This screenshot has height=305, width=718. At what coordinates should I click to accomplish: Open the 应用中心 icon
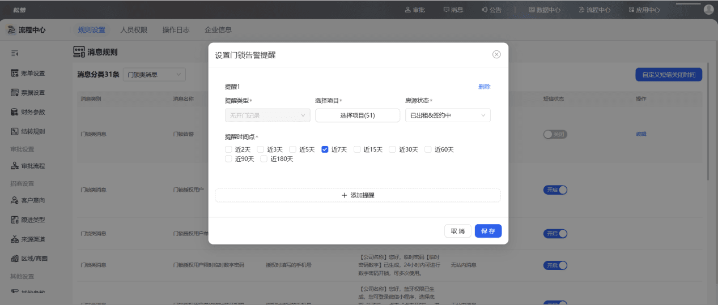631,10
